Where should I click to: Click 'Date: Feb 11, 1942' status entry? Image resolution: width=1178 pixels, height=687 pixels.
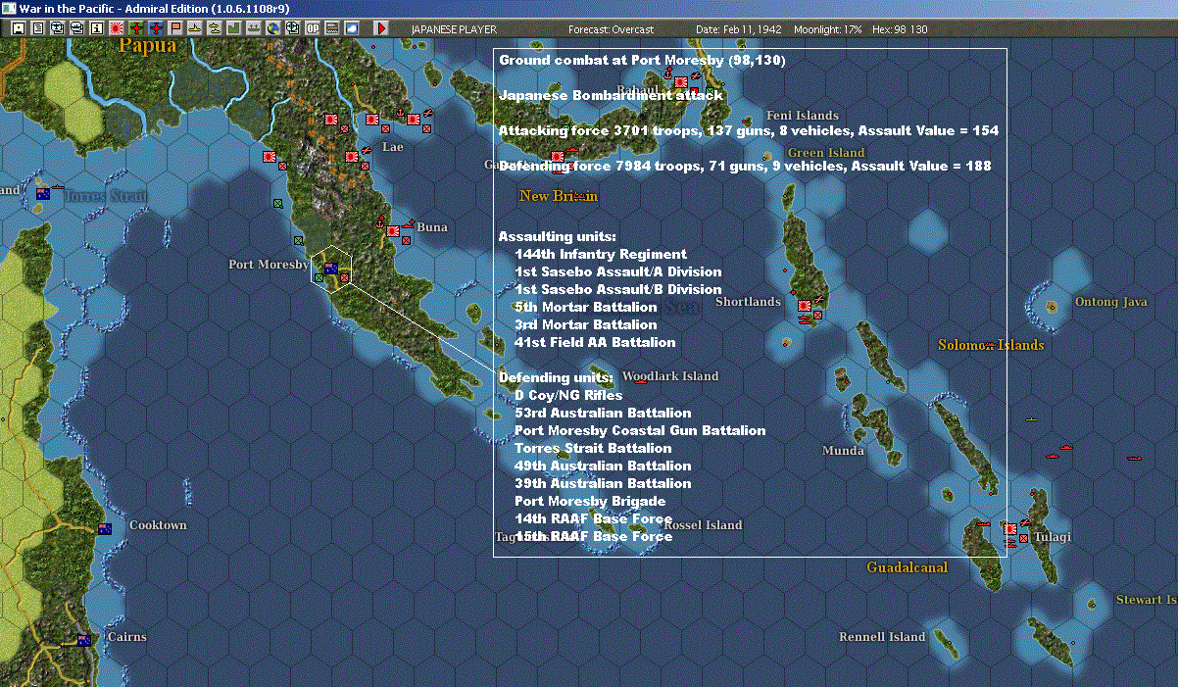[738, 29]
